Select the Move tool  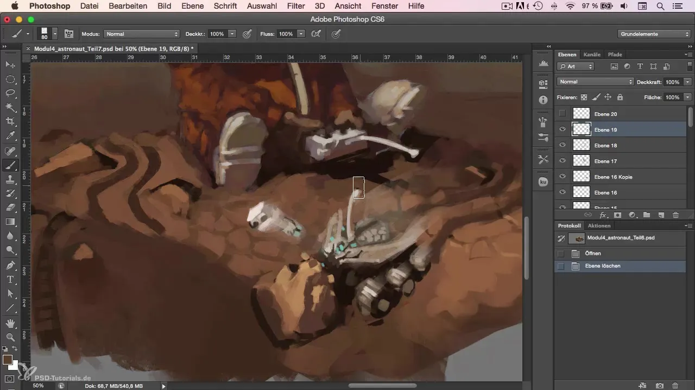coord(10,65)
